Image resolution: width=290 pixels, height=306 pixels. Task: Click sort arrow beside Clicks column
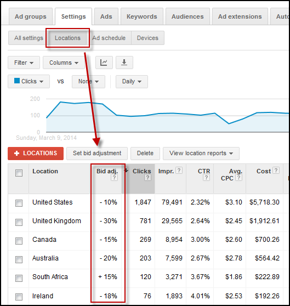(x=127, y=171)
